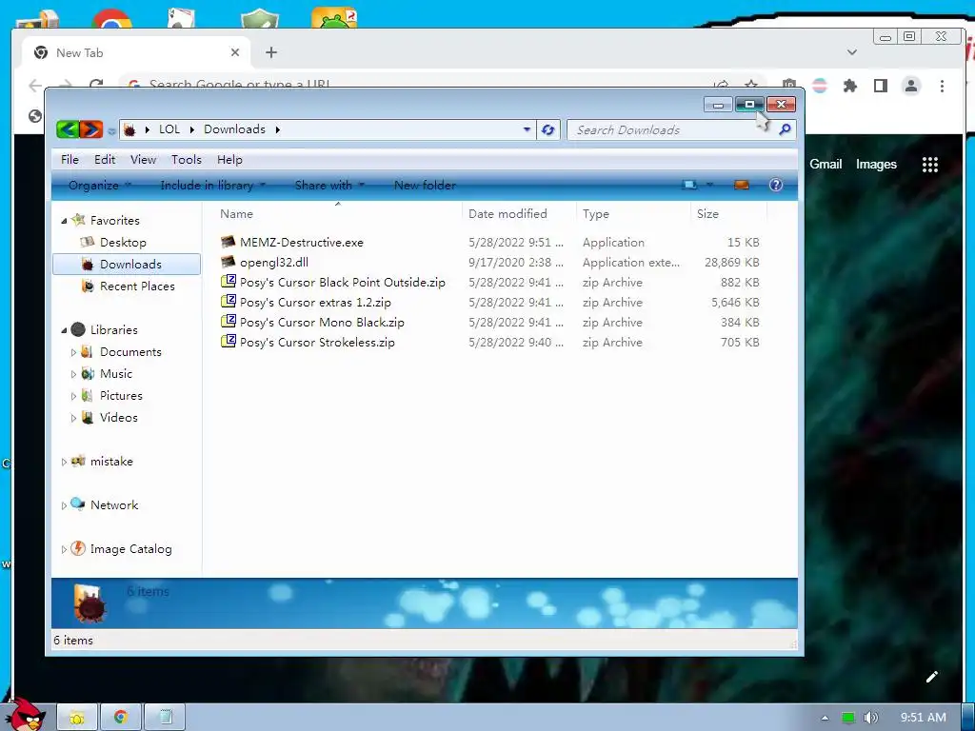Sort by the Type column header
975x731 pixels.
coord(596,214)
